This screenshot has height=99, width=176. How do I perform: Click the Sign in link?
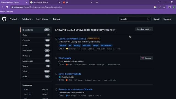pos(157,19)
